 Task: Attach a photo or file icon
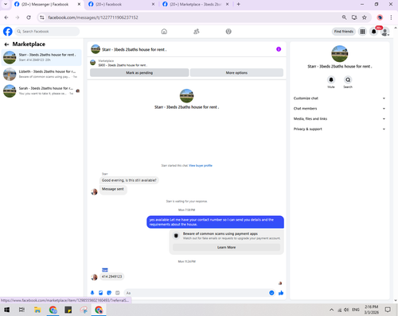tap(101, 293)
